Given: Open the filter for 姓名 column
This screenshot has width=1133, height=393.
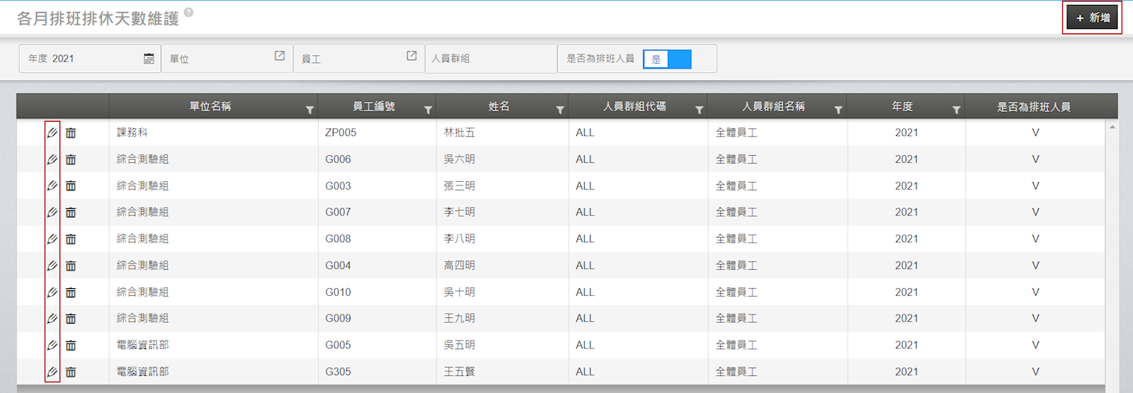Looking at the screenshot, I should click(560, 110).
